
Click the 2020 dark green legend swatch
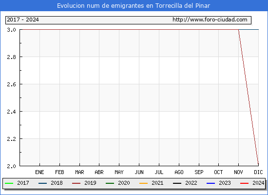click(x=110, y=183)
